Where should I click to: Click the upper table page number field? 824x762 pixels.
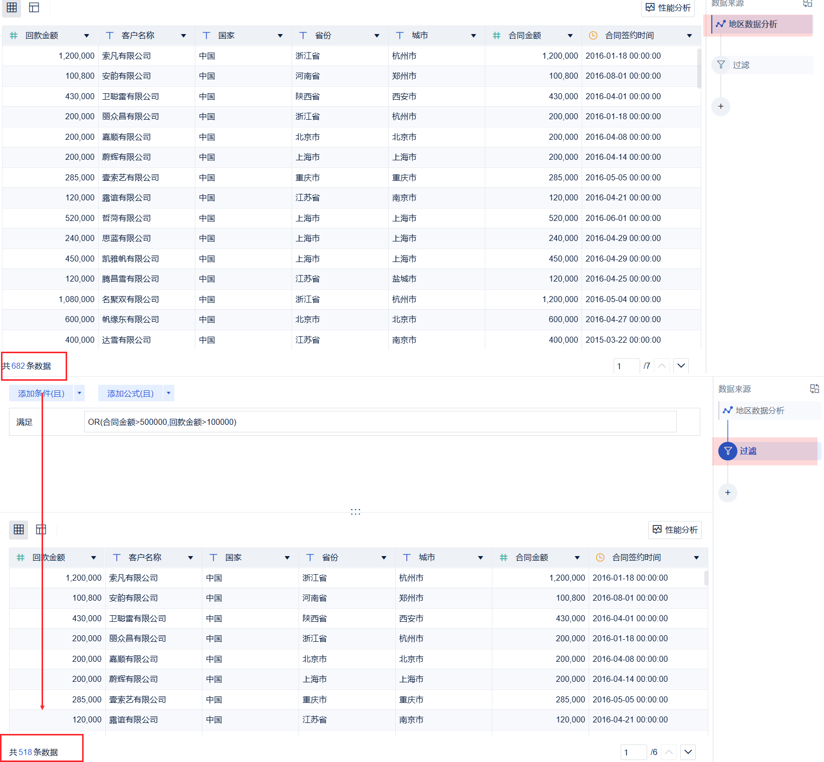[x=627, y=366]
